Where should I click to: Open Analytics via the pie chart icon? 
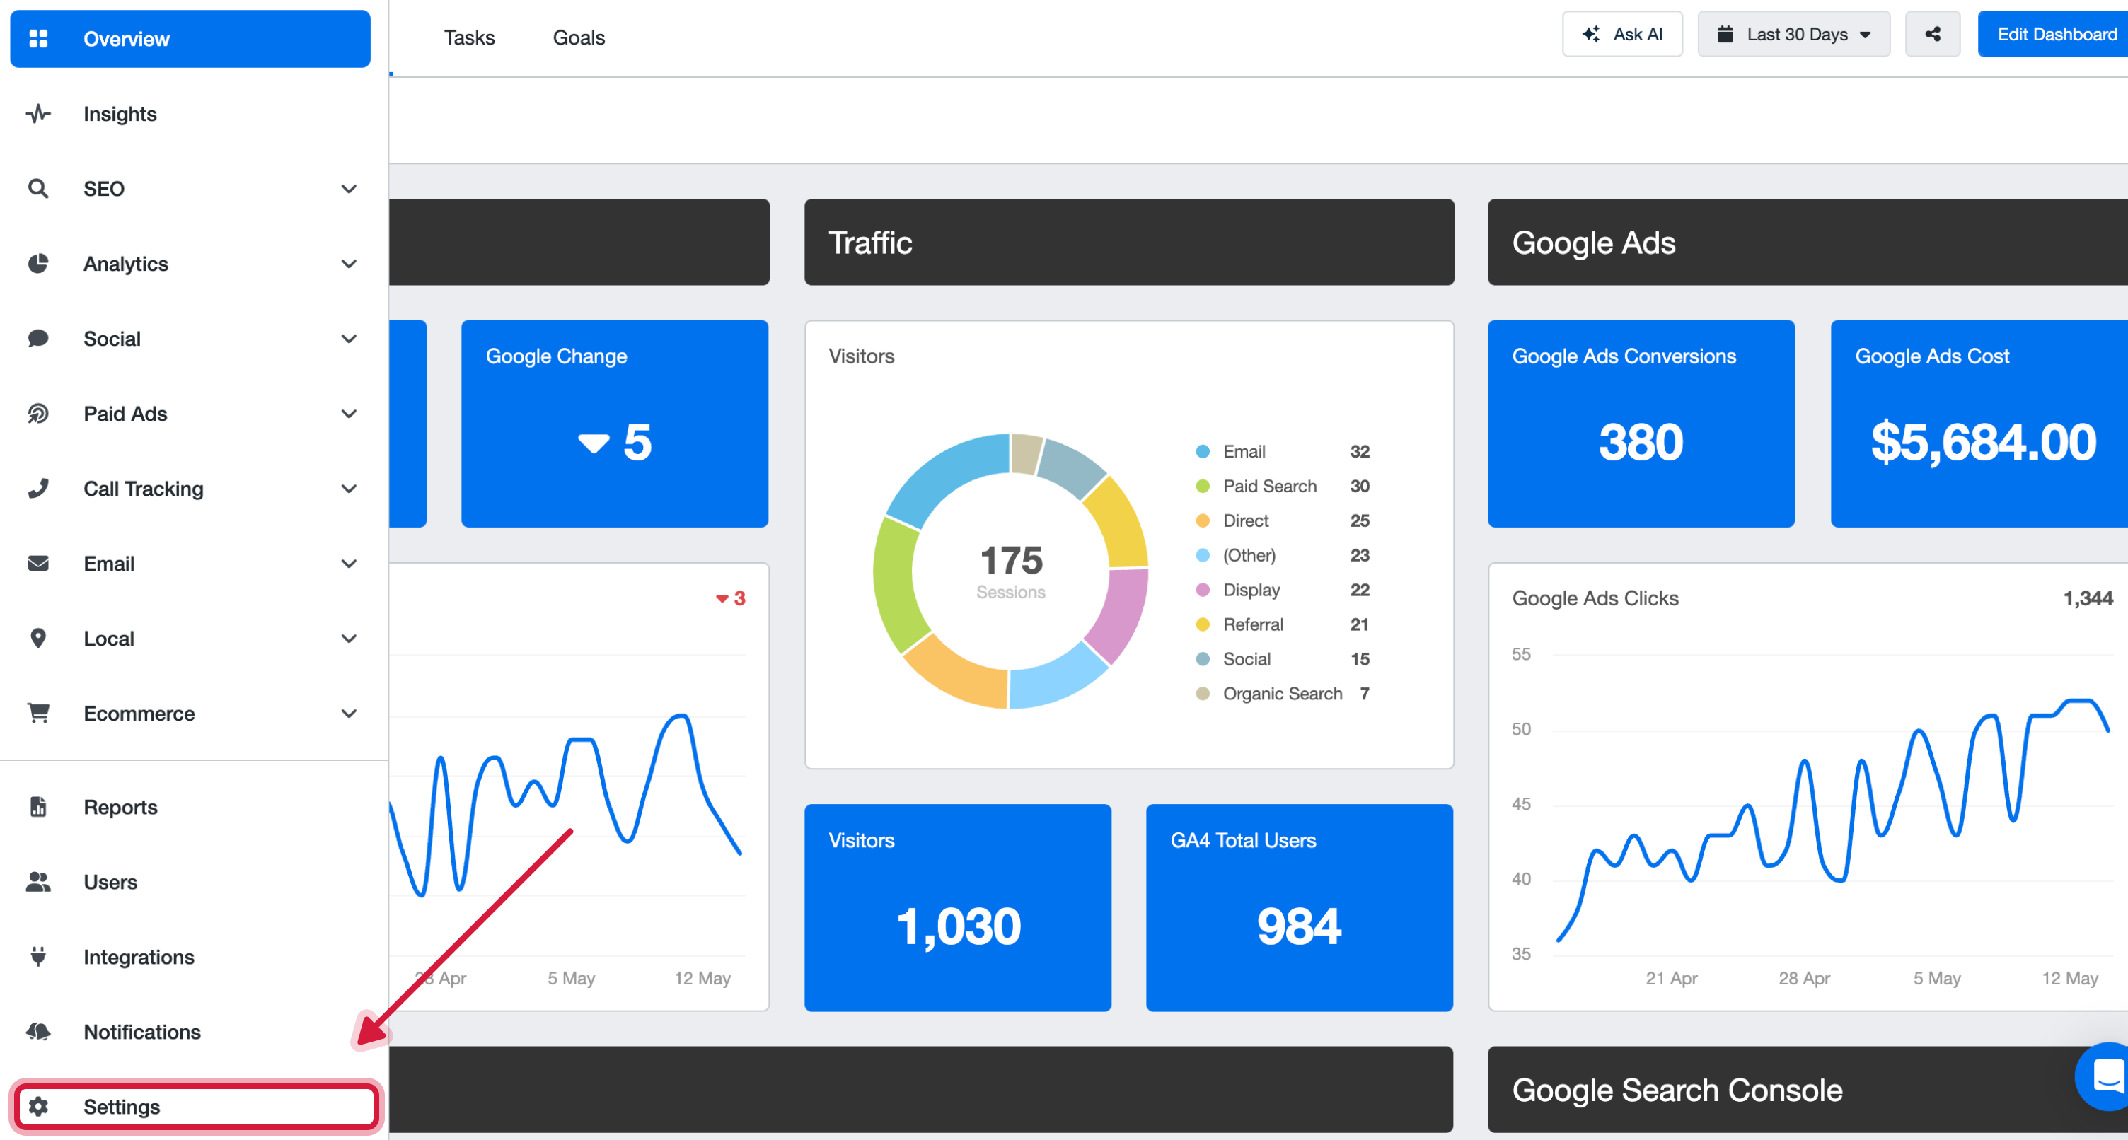(38, 264)
